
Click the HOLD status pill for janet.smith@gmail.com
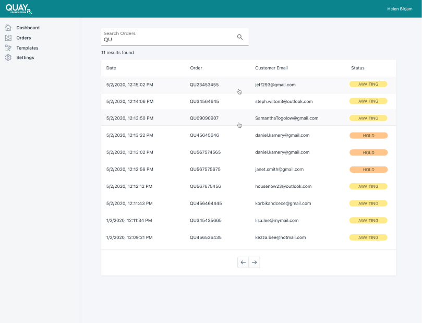coord(368,169)
